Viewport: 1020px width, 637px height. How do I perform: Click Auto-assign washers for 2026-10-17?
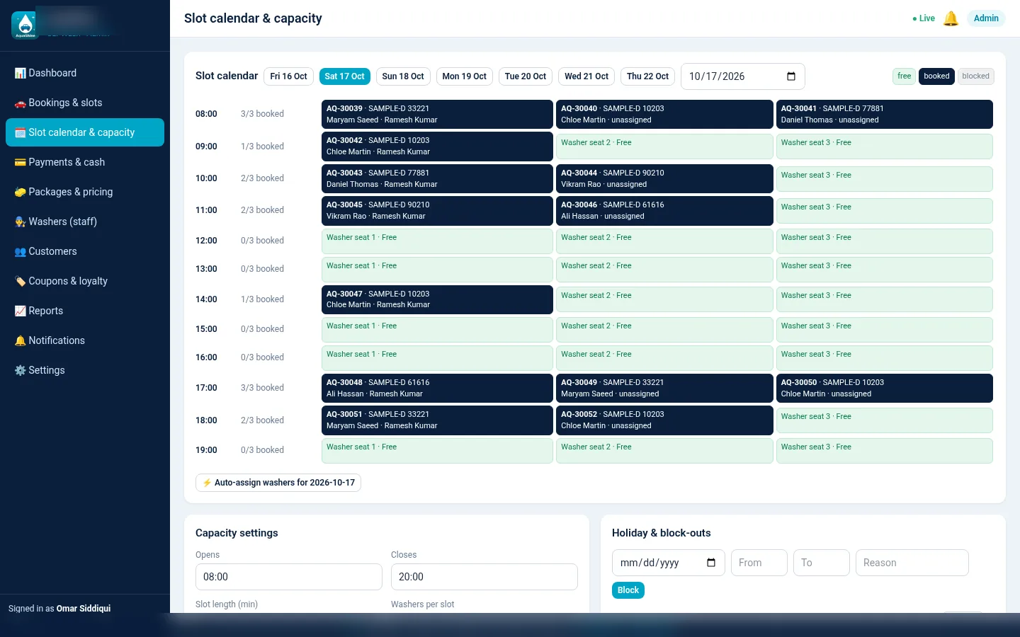tap(278, 483)
